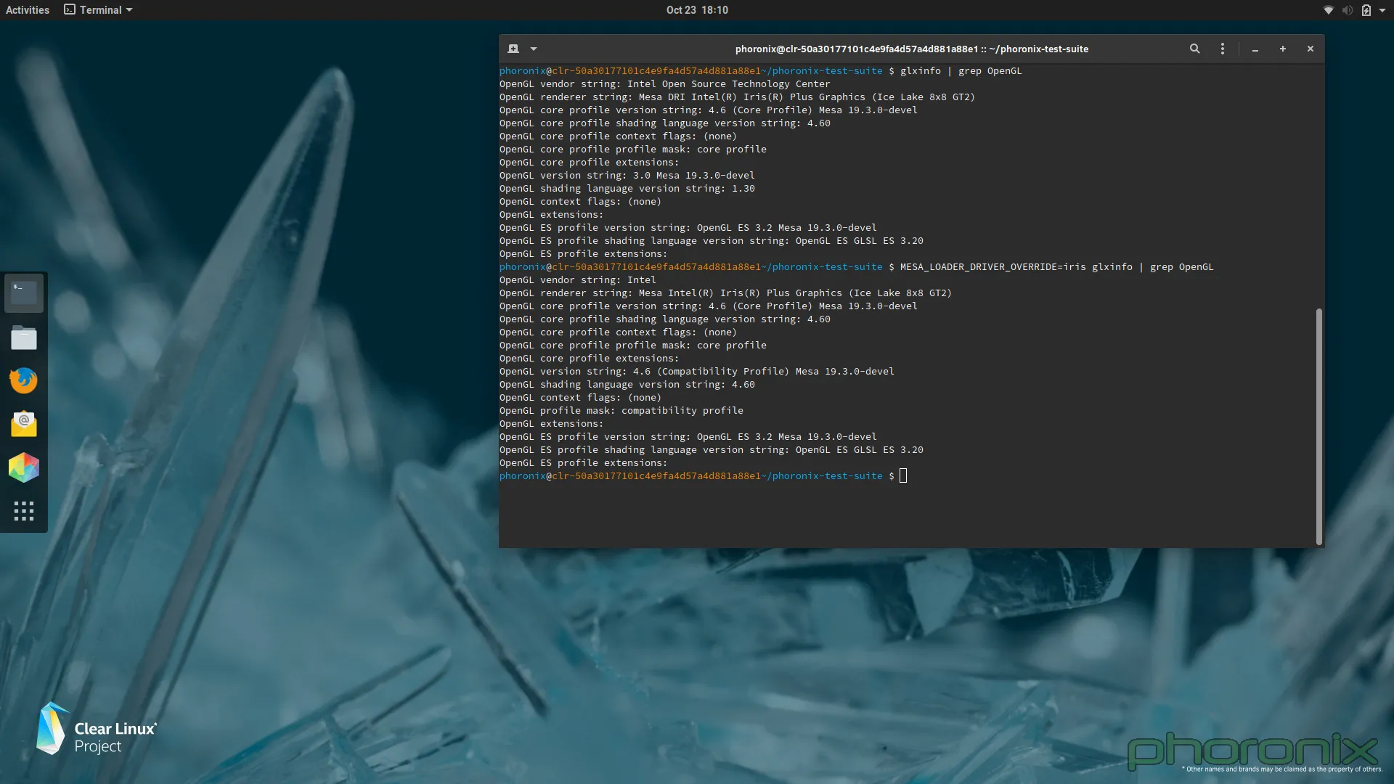Open the mail client from the dock

tap(24, 424)
